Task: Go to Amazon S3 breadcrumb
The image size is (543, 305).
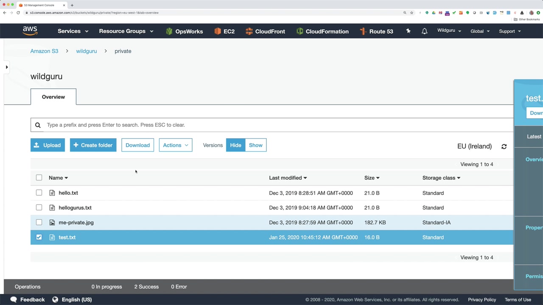Action: (44, 51)
